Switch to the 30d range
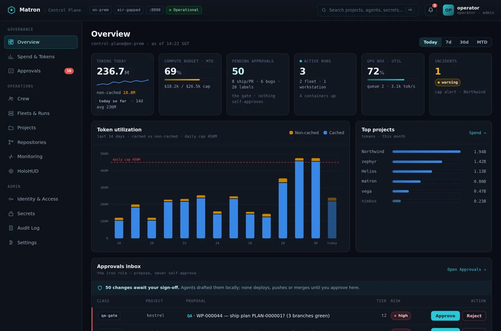The width and height of the screenshot is (501, 331). [464, 42]
